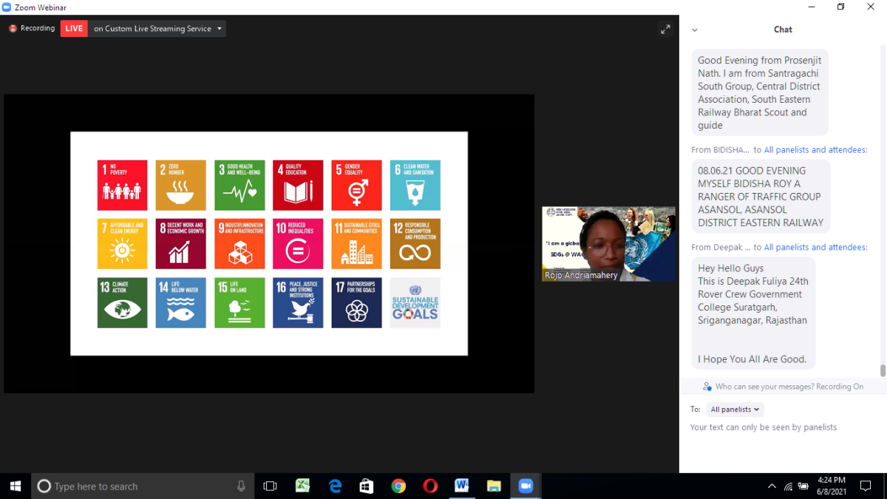Open Opera browser from the taskbar
This screenshot has height=499, width=887.
tap(430, 486)
